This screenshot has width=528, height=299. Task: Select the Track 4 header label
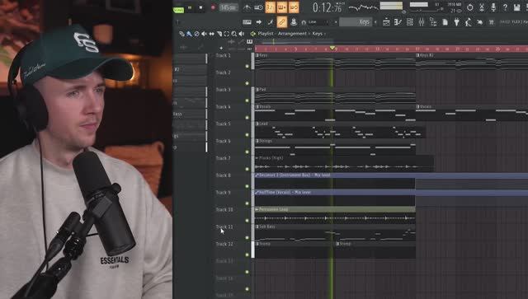224,107
